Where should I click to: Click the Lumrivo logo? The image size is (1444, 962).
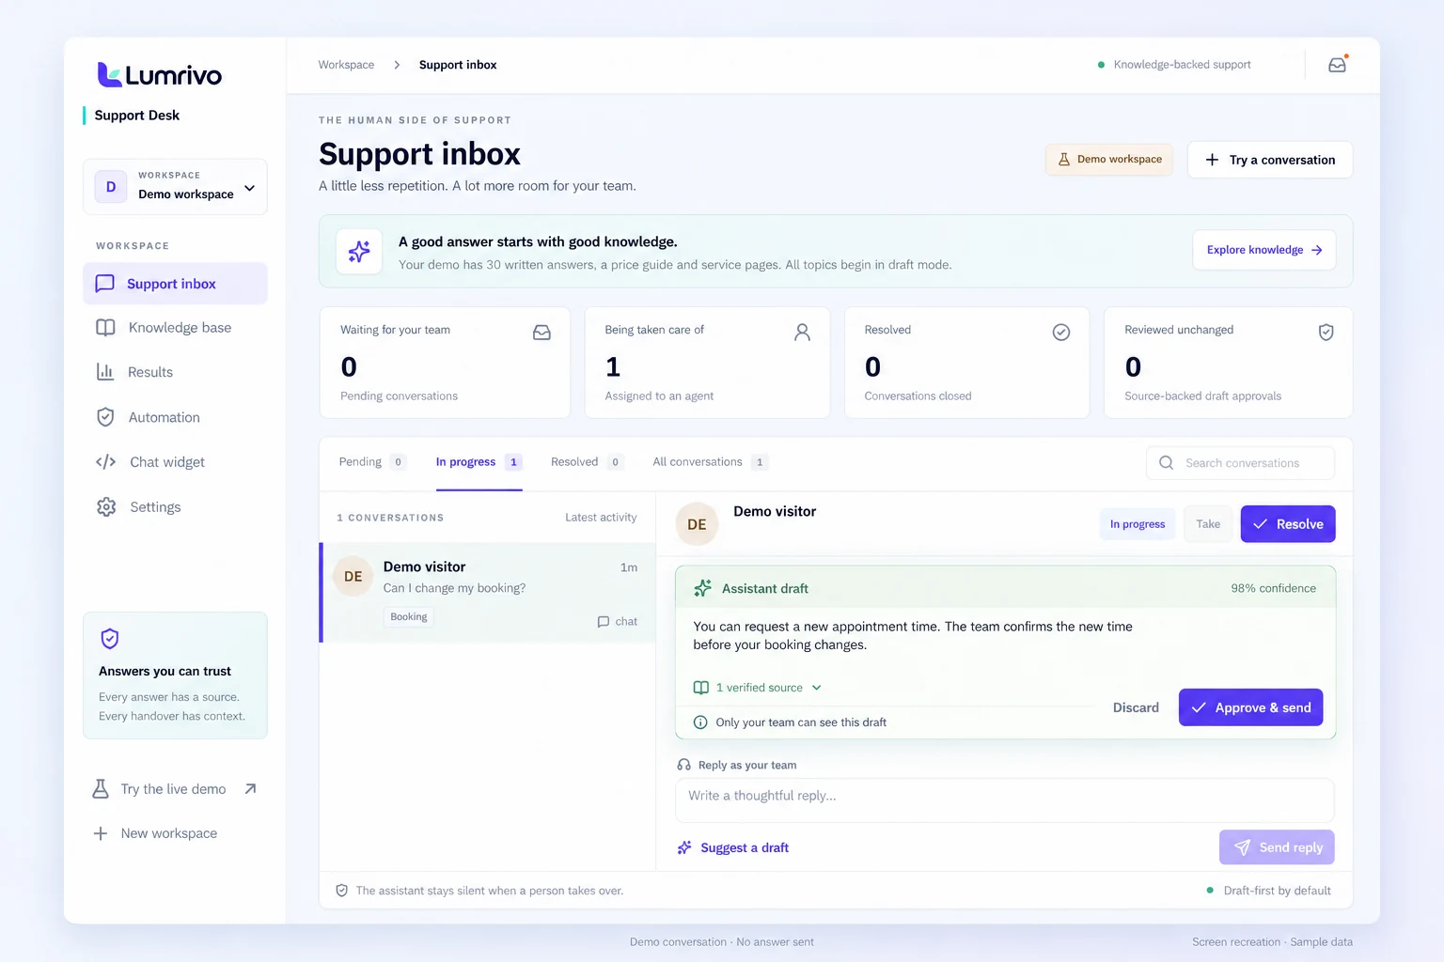pyautogui.click(x=160, y=75)
